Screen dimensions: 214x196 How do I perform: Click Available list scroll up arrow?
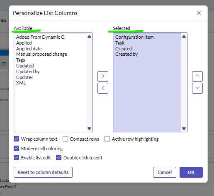(90, 37)
